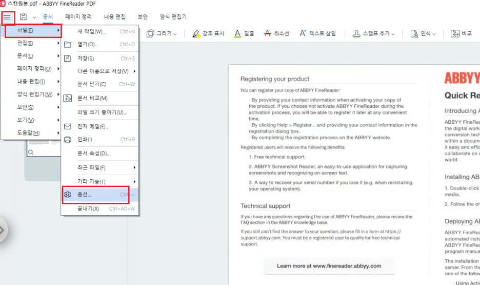This screenshot has height=285, width=480.
Task: Open the 도움말(H) submenu
Action: point(31,133)
